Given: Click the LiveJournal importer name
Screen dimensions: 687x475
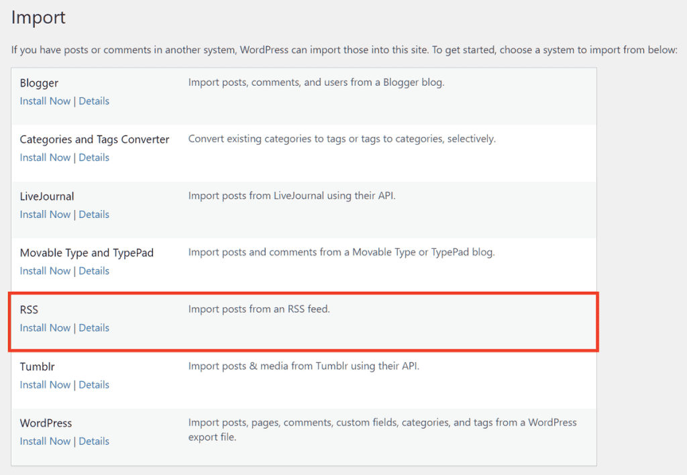Looking at the screenshot, I should (47, 197).
